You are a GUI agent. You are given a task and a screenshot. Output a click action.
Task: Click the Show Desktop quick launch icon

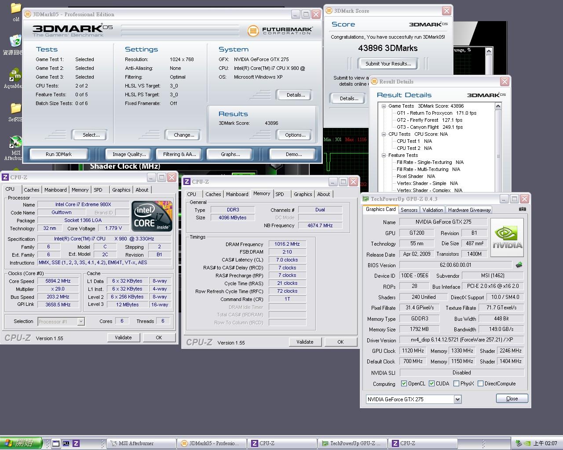pyautogui.click(x=56, y=443)
